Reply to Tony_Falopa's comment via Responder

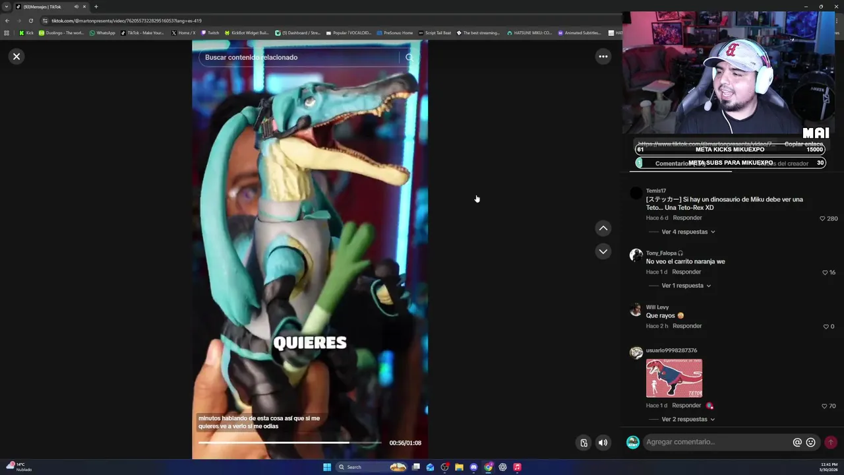point(686,272)
